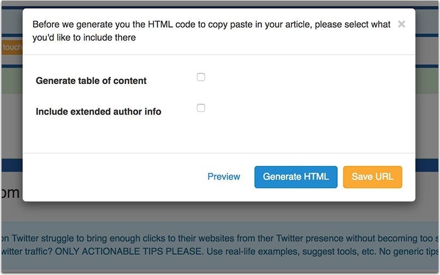Viewport: 440px width, 275px height.
Task: Click the dimmed backdrop below the dialog
Action: coord(218,212)
